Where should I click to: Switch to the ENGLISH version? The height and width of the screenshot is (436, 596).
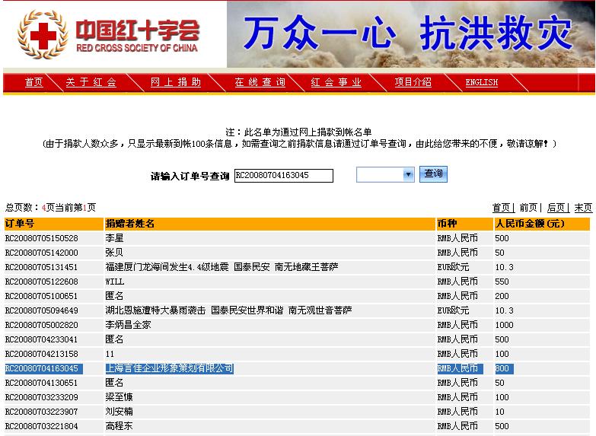[x=481, y=82]
